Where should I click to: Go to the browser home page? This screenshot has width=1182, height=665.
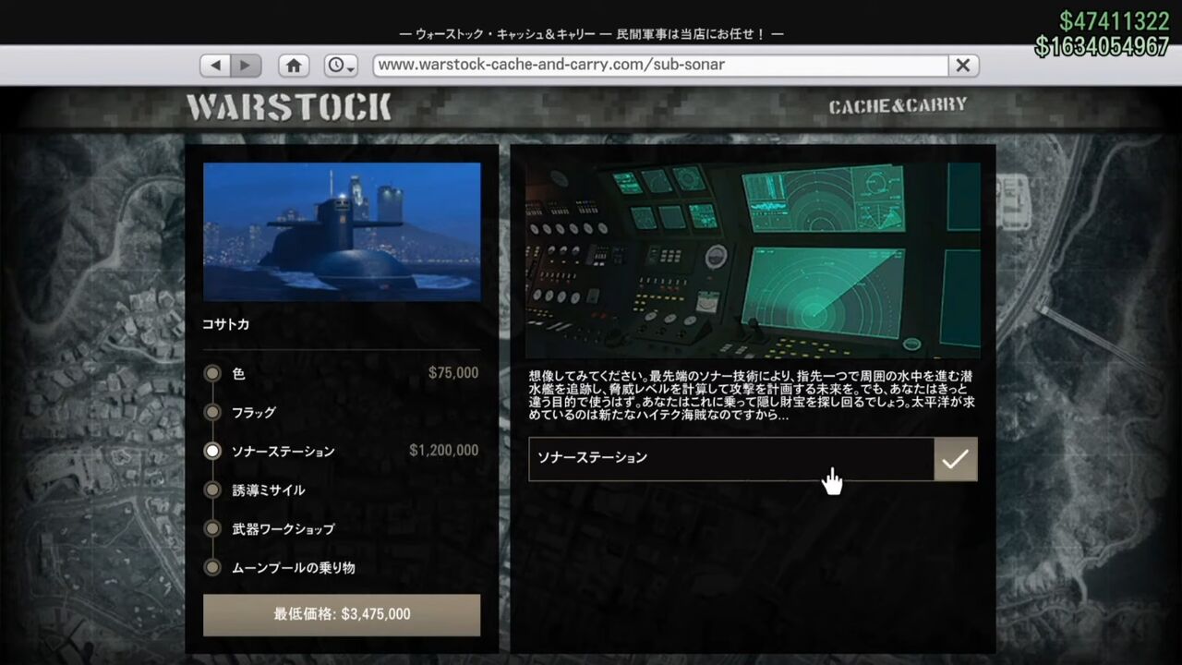pos(294,66)
